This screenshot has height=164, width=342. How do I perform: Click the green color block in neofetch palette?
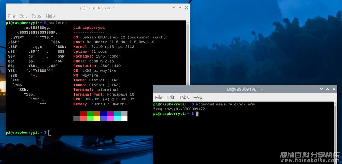tap(90, 113)
